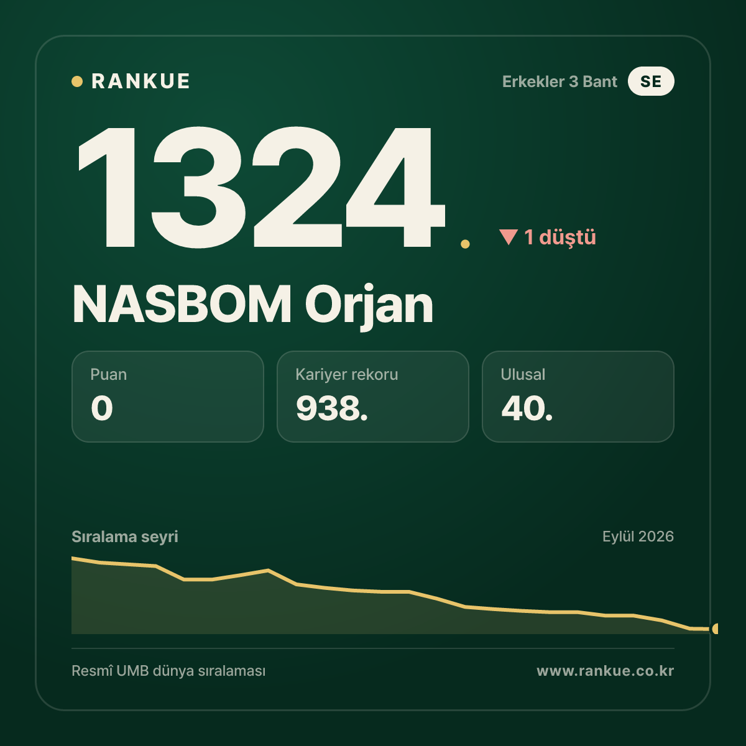Click the yellow dot beside RANKUE
This screenshot has height=746, width=746.
tap(77, 81)
